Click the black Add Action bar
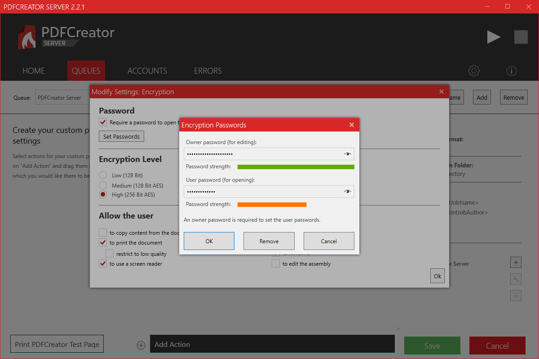This screenshot has height=359, width=539. (x=272, y=344)
